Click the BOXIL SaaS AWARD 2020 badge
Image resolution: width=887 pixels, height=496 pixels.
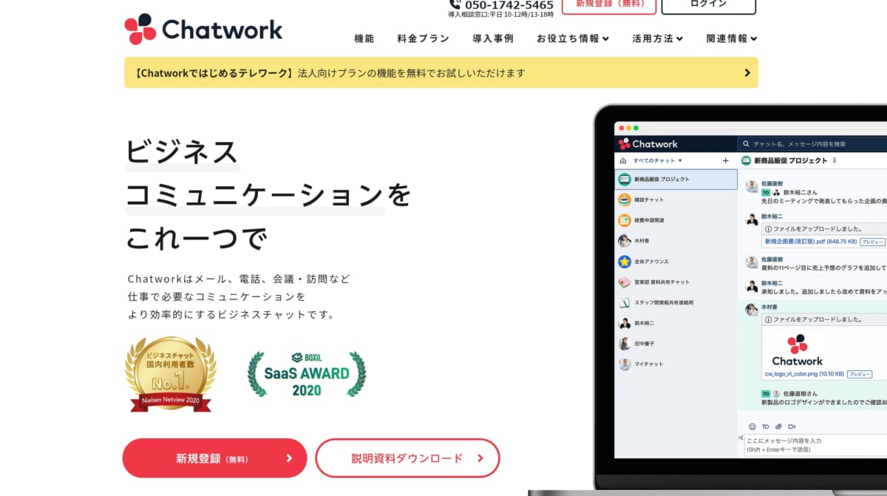click(x=306, y=374)
